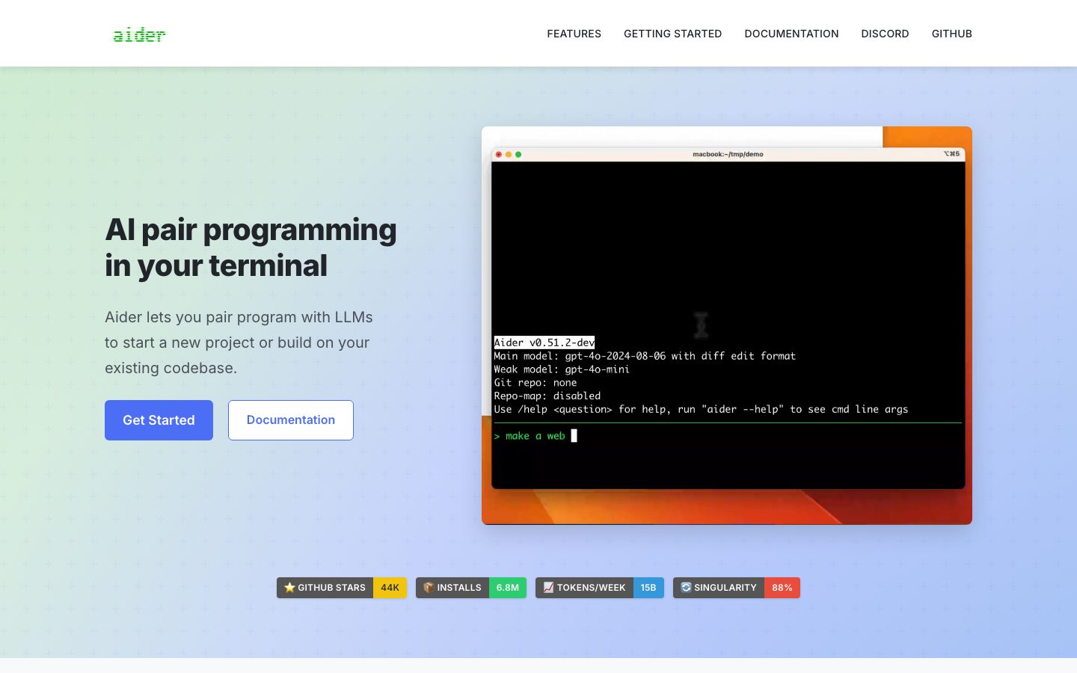This screenshot has width=1077, height=673.
Task: Go to Getting Started in the navigation
Action: click(672, 34)
